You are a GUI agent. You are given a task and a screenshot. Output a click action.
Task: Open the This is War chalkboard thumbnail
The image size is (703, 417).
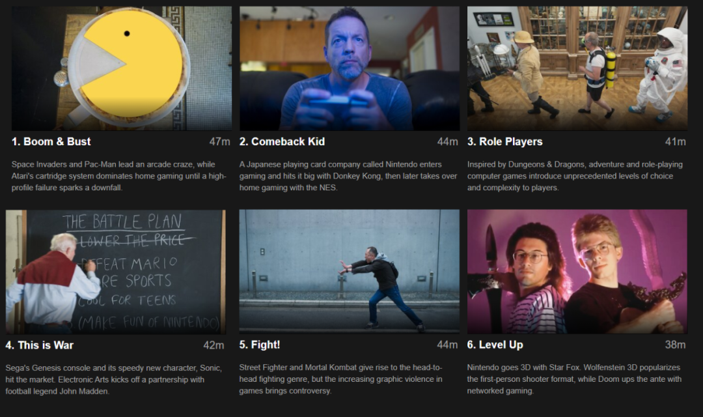tap(116, 272)
